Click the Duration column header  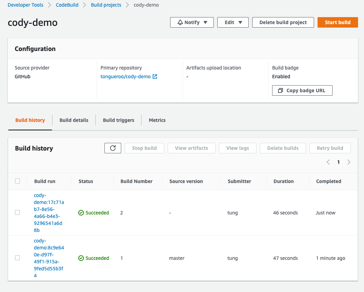283,181
